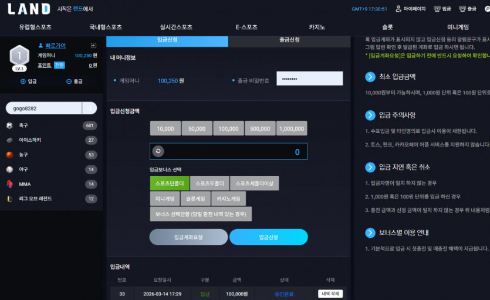Expand the 보너스별 이용 안내 section
The width and height of the screenshot is (490, 300).
pos(370,233)
